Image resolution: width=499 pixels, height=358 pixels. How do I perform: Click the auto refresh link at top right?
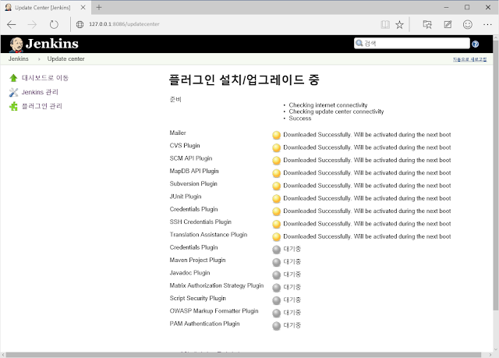tap(469, 59)
